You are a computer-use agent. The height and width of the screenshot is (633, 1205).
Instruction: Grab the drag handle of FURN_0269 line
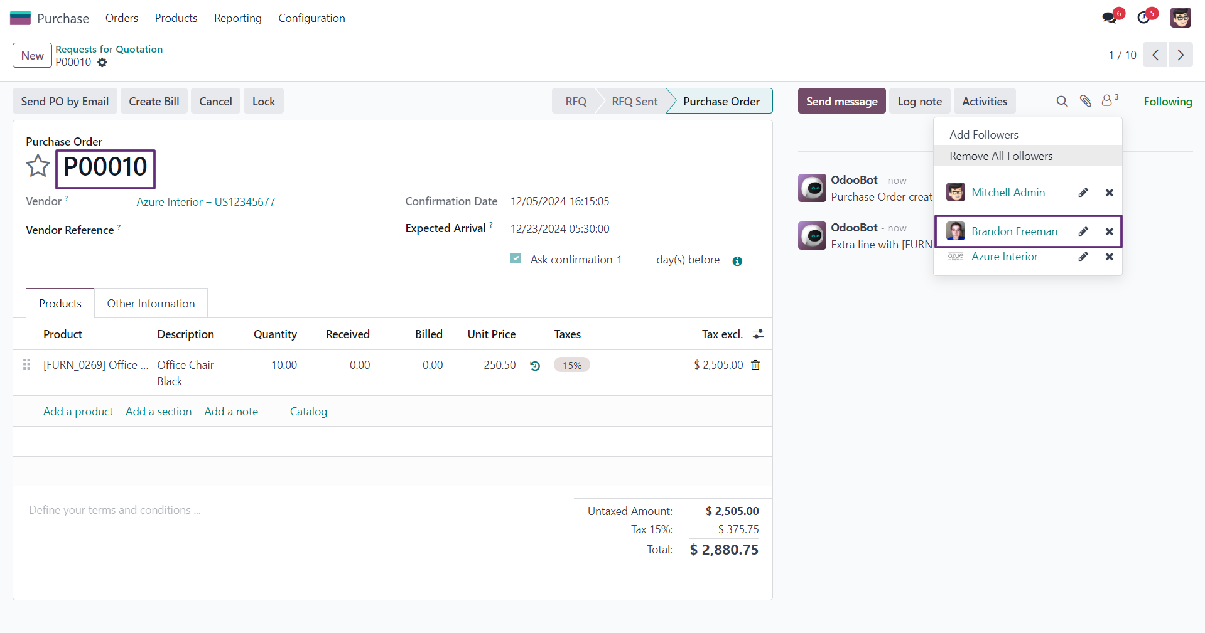[x=26, y=364]
